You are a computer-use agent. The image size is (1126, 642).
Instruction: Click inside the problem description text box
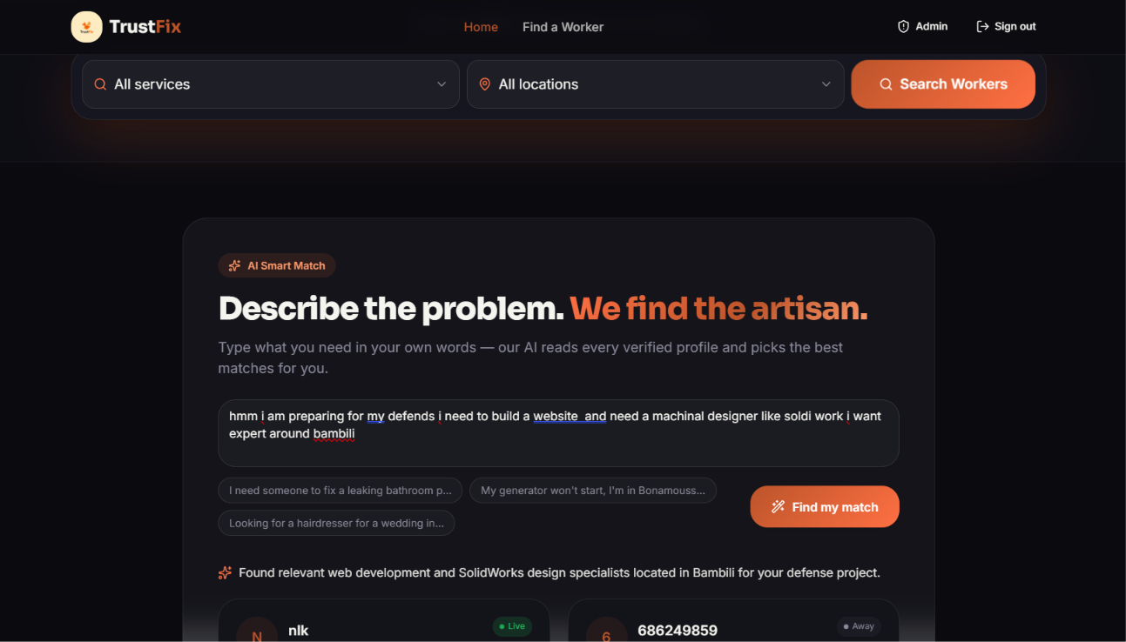(558, 433)
